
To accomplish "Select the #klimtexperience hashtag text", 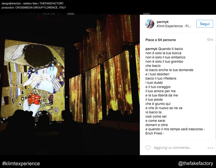I will click(21, 163).
